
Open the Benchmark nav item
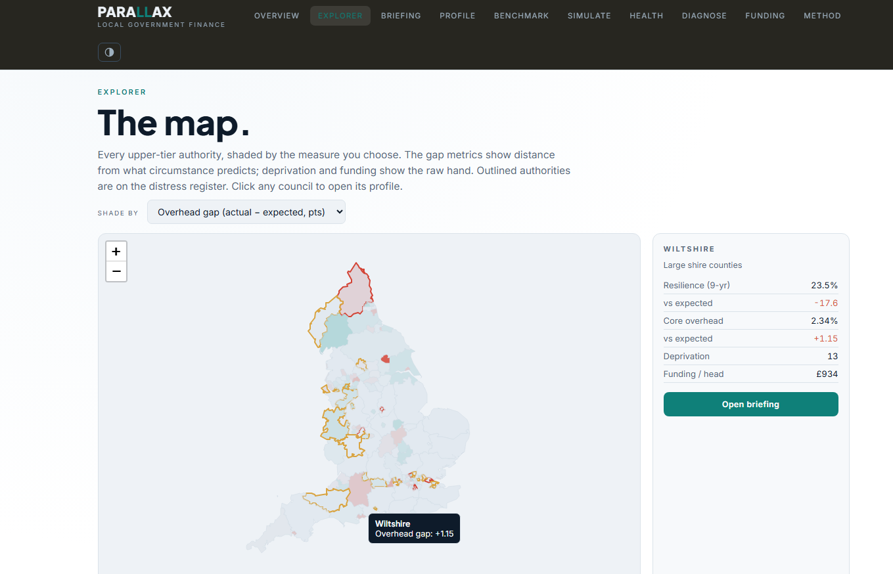click(x=522, y=16)
